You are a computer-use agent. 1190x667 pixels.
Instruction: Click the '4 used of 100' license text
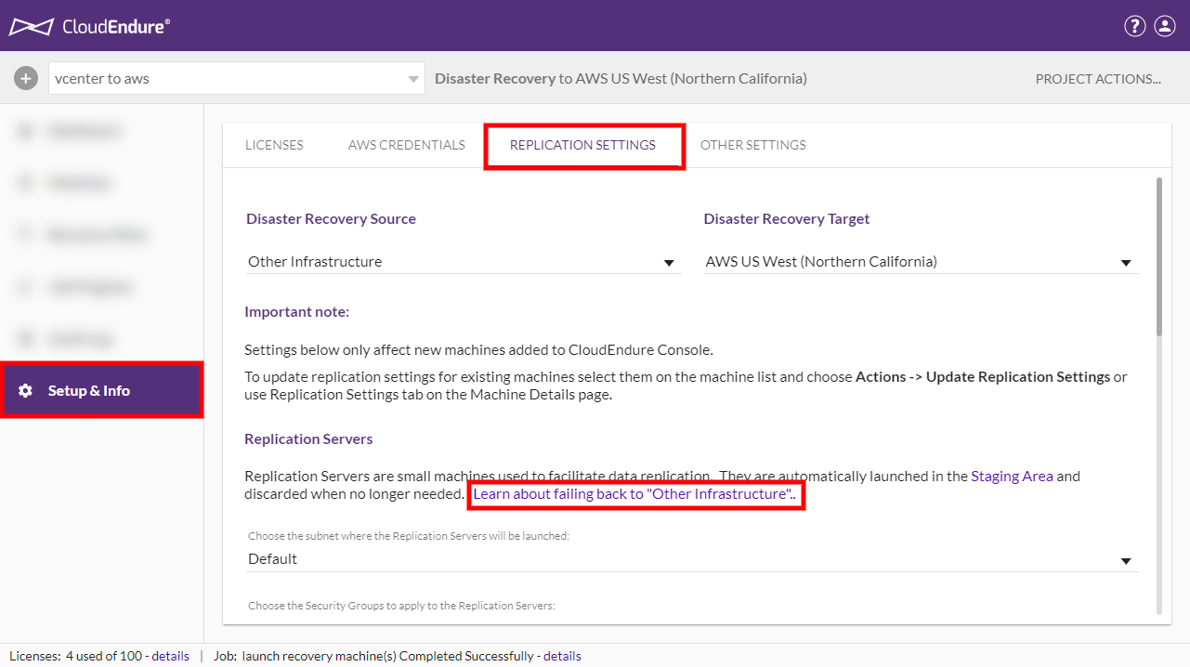(103, 656)
